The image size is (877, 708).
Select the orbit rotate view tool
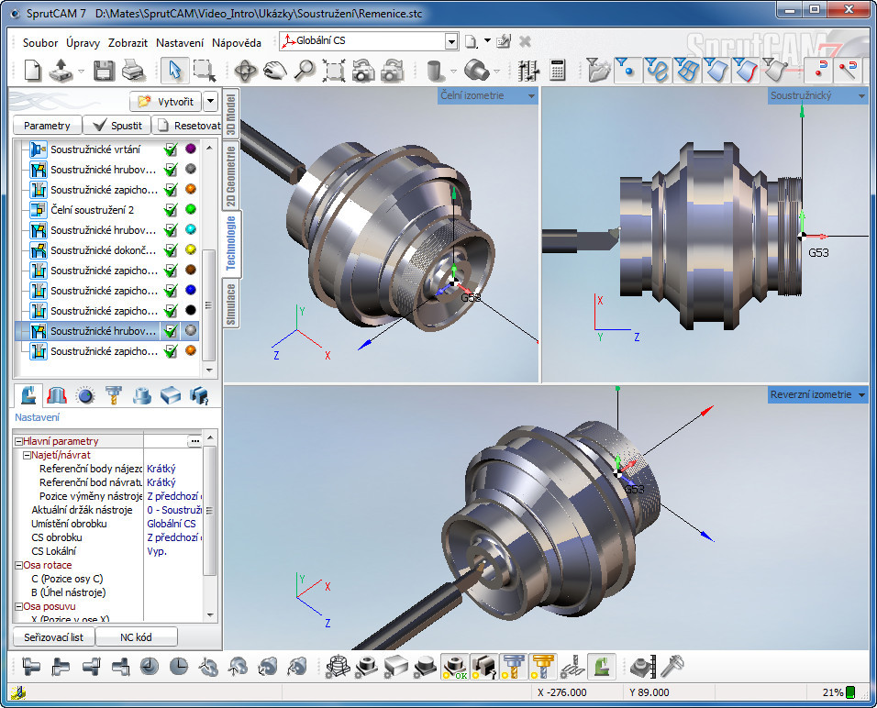click(245, 71)
